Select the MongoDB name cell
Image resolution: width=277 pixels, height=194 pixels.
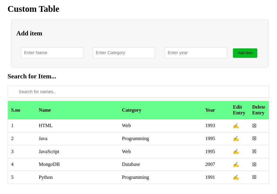49,164
